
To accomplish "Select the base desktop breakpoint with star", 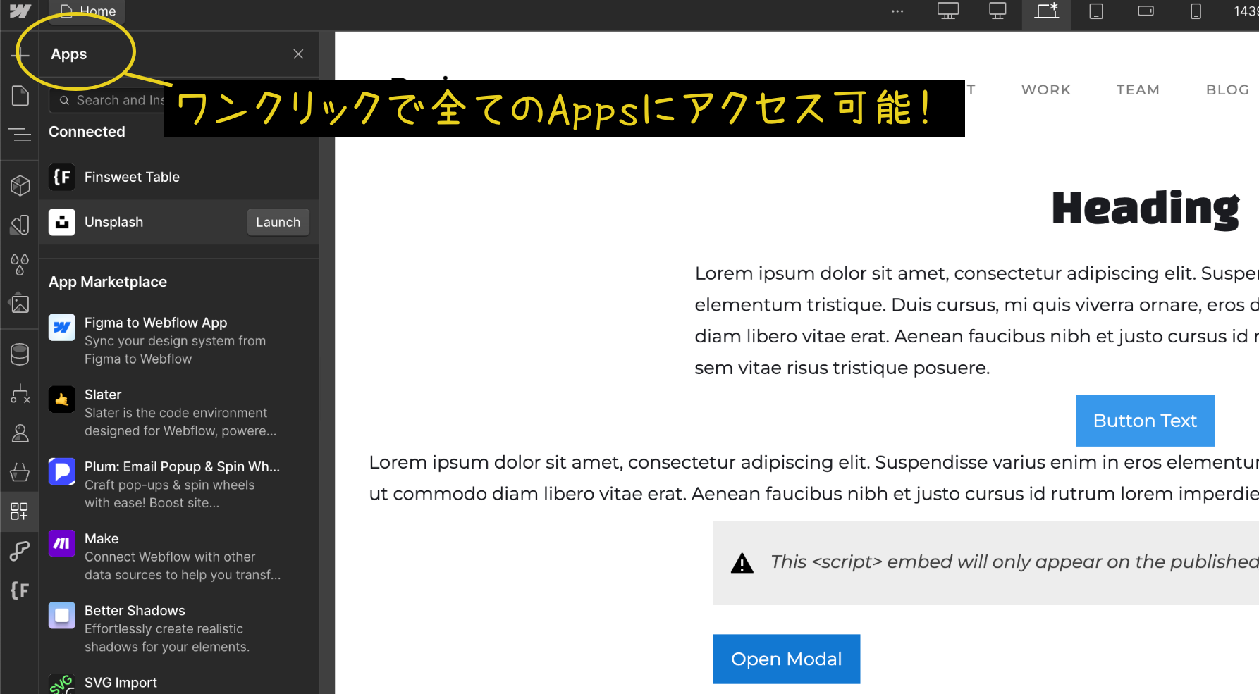I will pyautogui.click(x=1047, y=11).
